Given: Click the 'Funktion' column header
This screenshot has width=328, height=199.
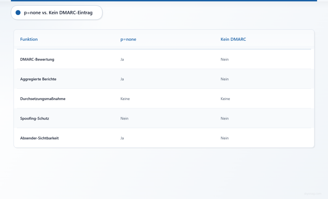Looking at the screenshot, I should point(29,39).
